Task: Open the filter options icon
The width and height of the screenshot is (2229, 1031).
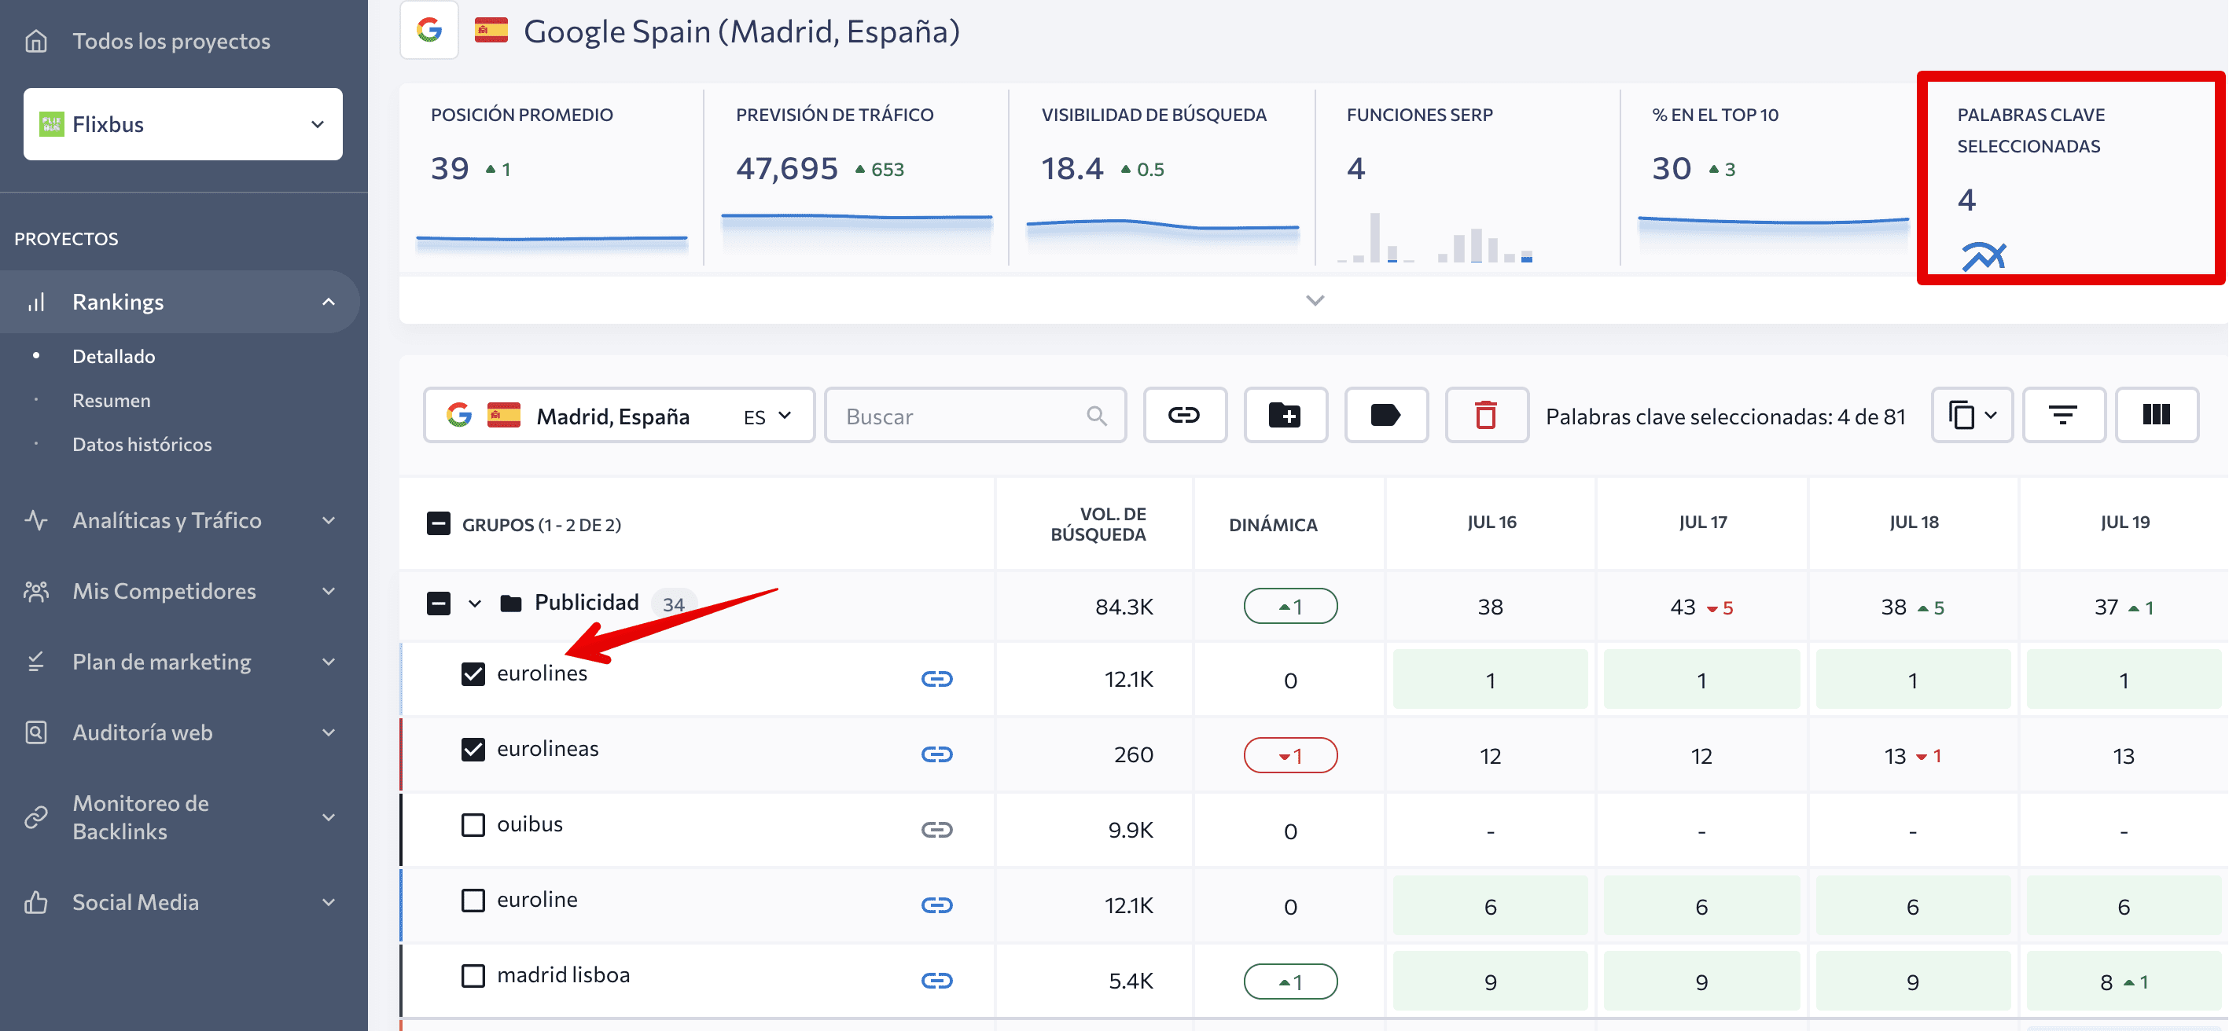Action: [x=2063, y=416]
